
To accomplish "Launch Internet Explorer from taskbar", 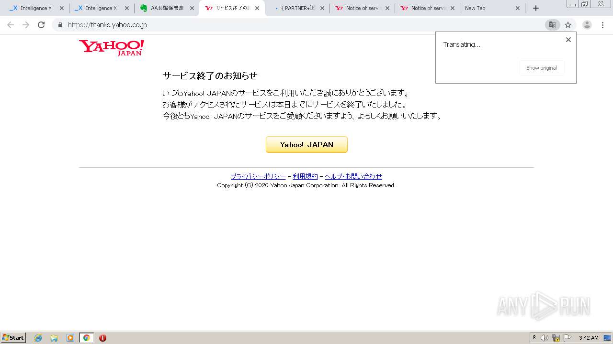I will pos(38,338).
